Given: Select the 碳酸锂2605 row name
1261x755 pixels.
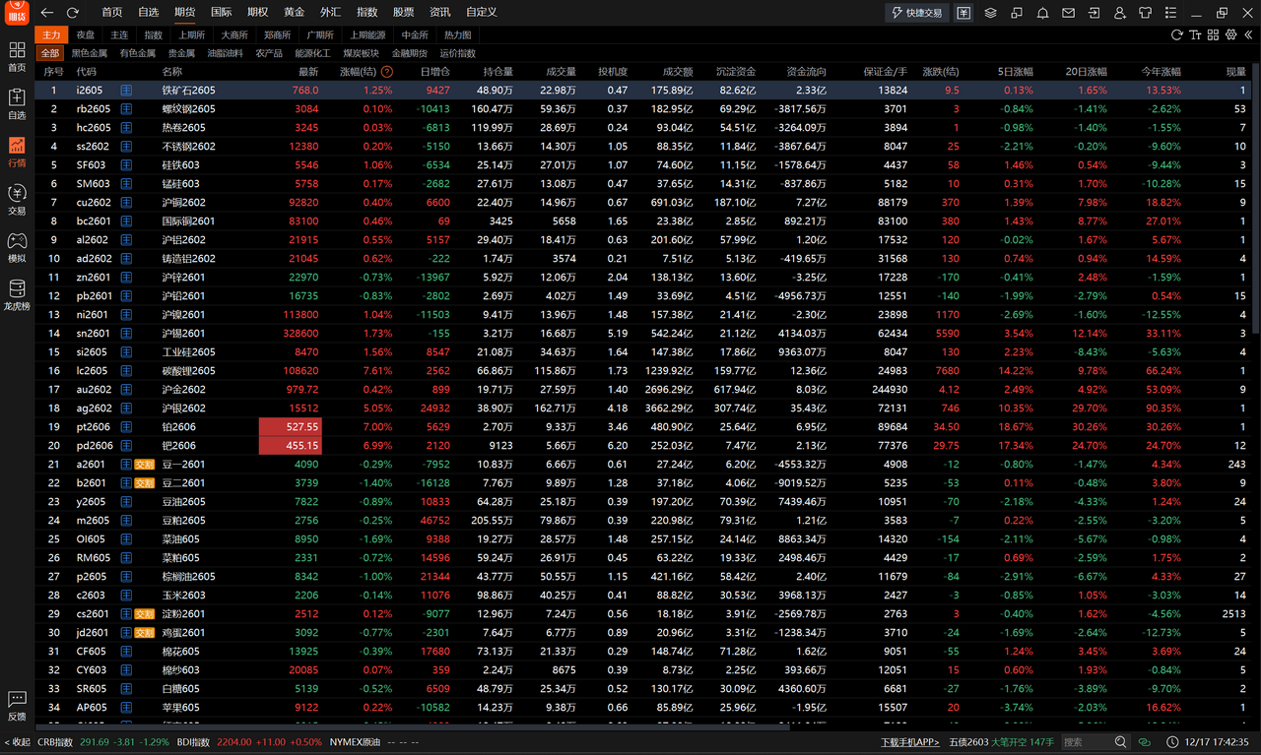Looking at the screenshot, I should 189,371.
